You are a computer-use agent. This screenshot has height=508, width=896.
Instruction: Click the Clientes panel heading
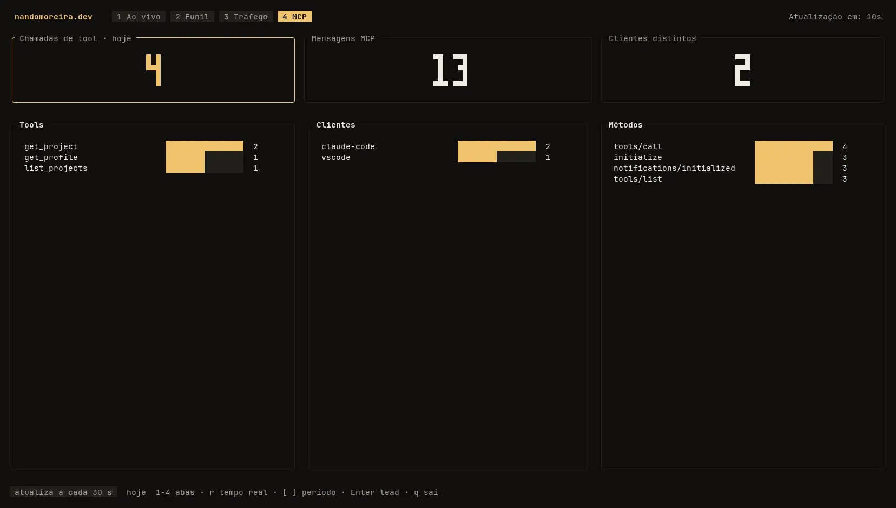[336, 125]
